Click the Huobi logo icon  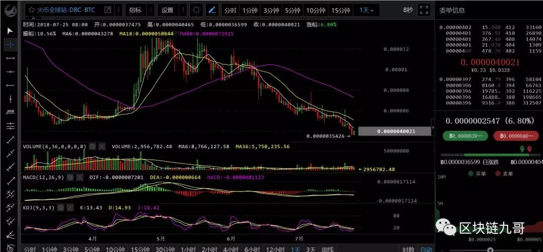[10, 10]
